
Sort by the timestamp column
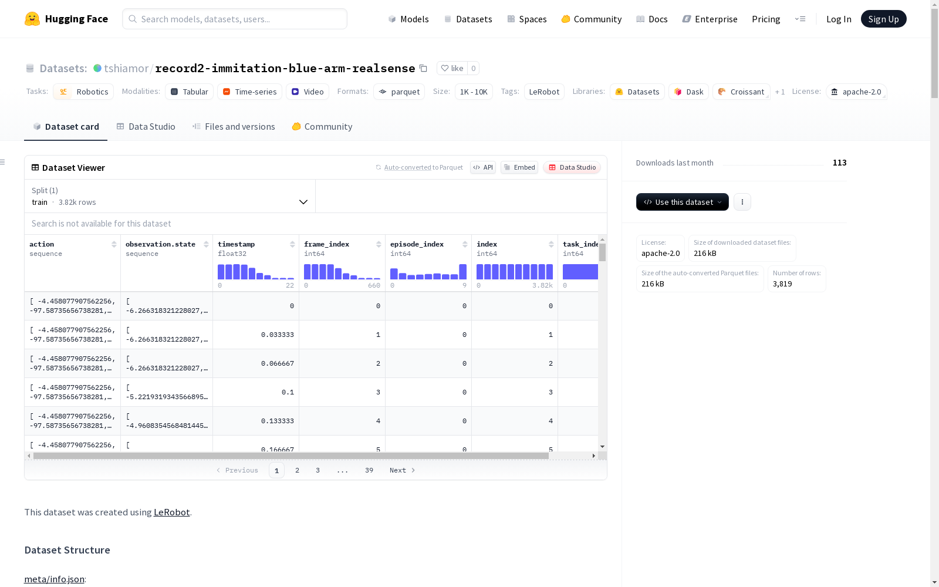(292, 244)
